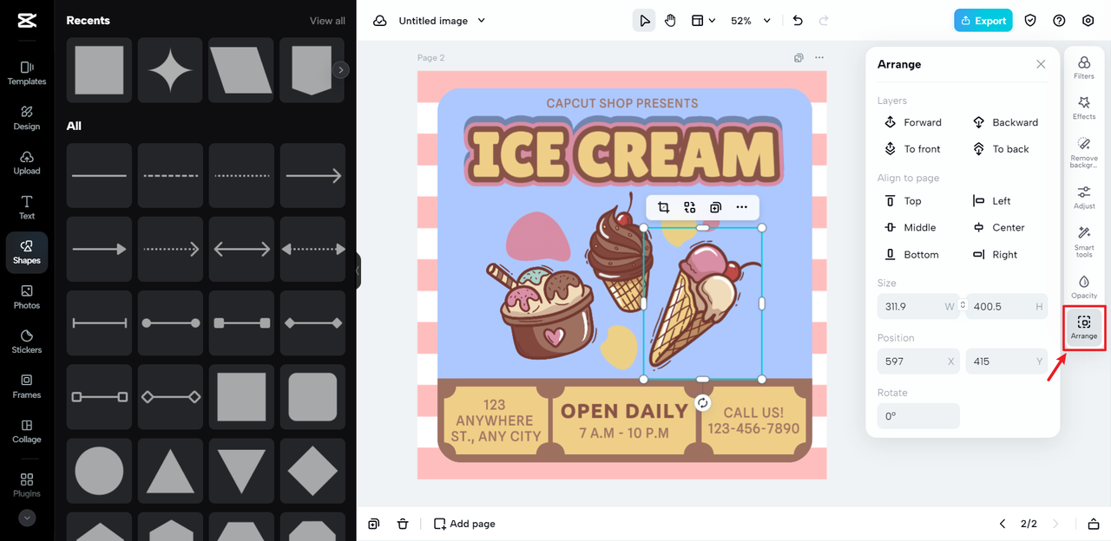Move layer Forward
Viewport: 1111px width, 541px height.
(913, 122)
